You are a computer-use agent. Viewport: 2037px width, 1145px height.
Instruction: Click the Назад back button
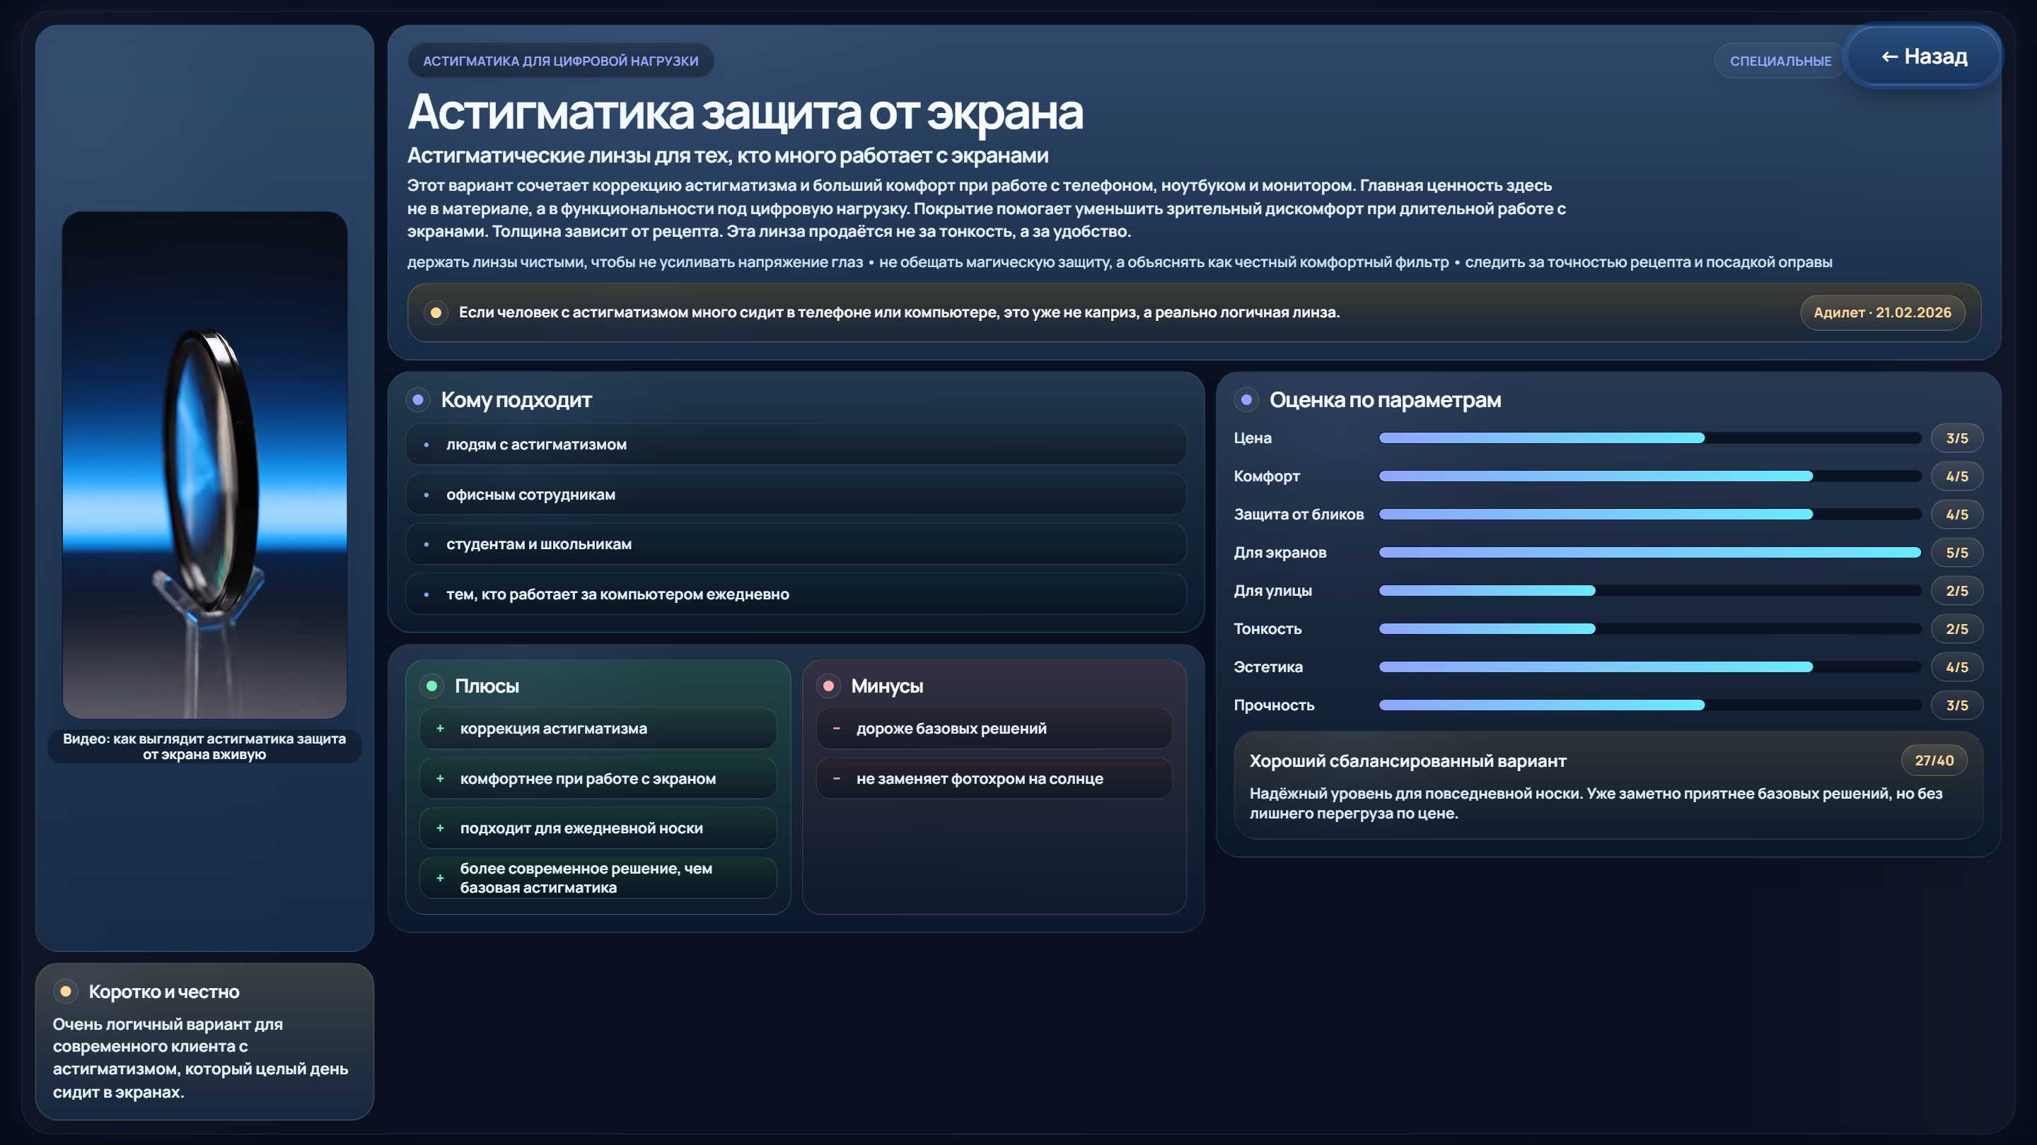(x=1923, y=57)
